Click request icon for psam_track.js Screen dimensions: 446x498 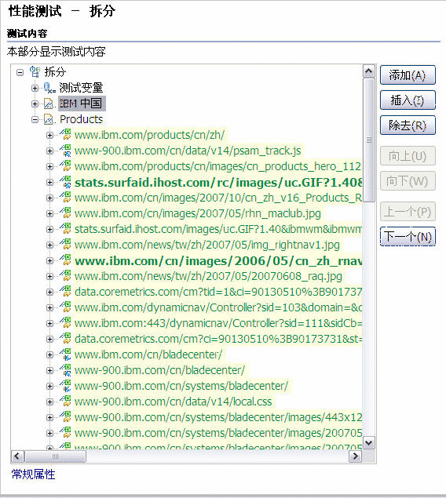[66, 151]
